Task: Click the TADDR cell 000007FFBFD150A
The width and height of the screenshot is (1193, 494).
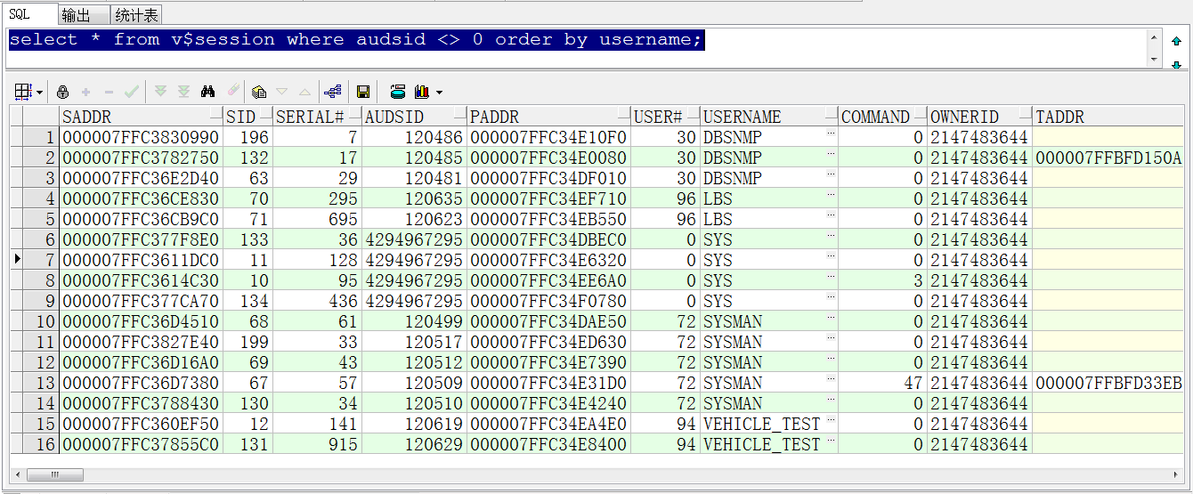Action: coord(1108,158)
